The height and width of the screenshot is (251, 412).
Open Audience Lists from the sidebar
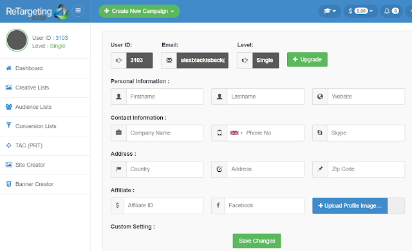pyautogui.click(x=45, y=107)
